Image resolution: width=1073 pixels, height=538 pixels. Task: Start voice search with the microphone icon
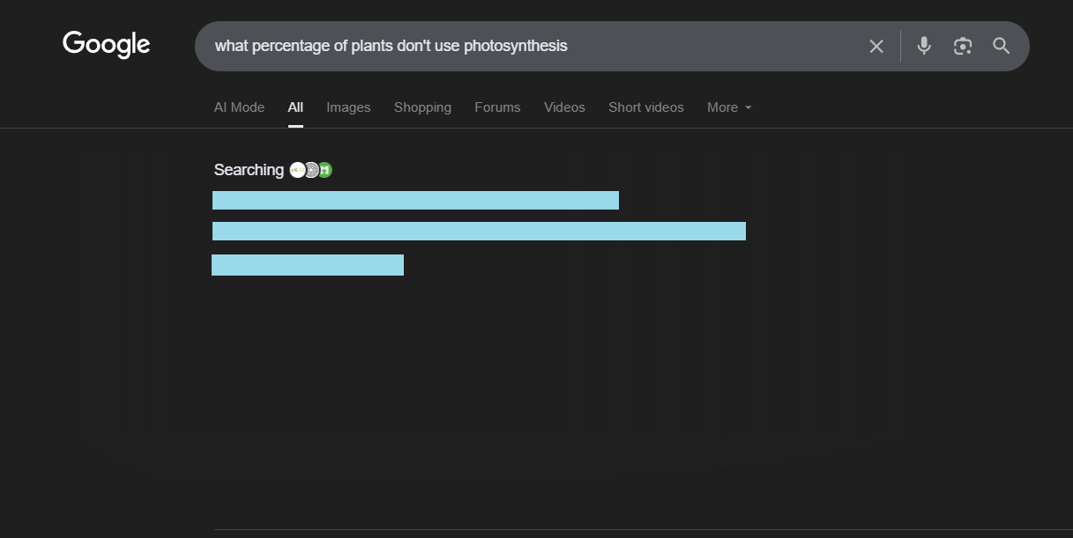923,46
